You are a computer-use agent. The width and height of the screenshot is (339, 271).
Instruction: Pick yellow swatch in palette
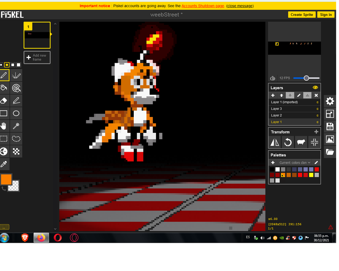311,175
